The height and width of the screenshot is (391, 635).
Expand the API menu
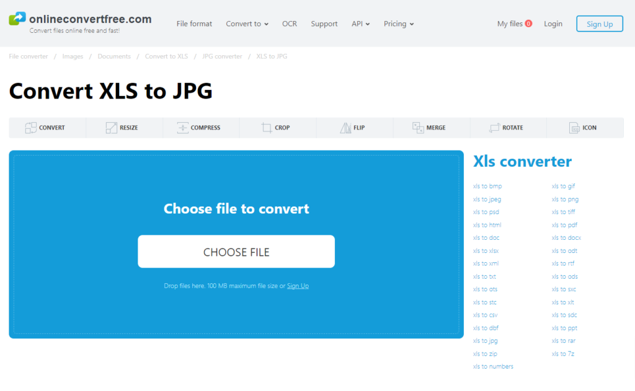tap(360, 24)
